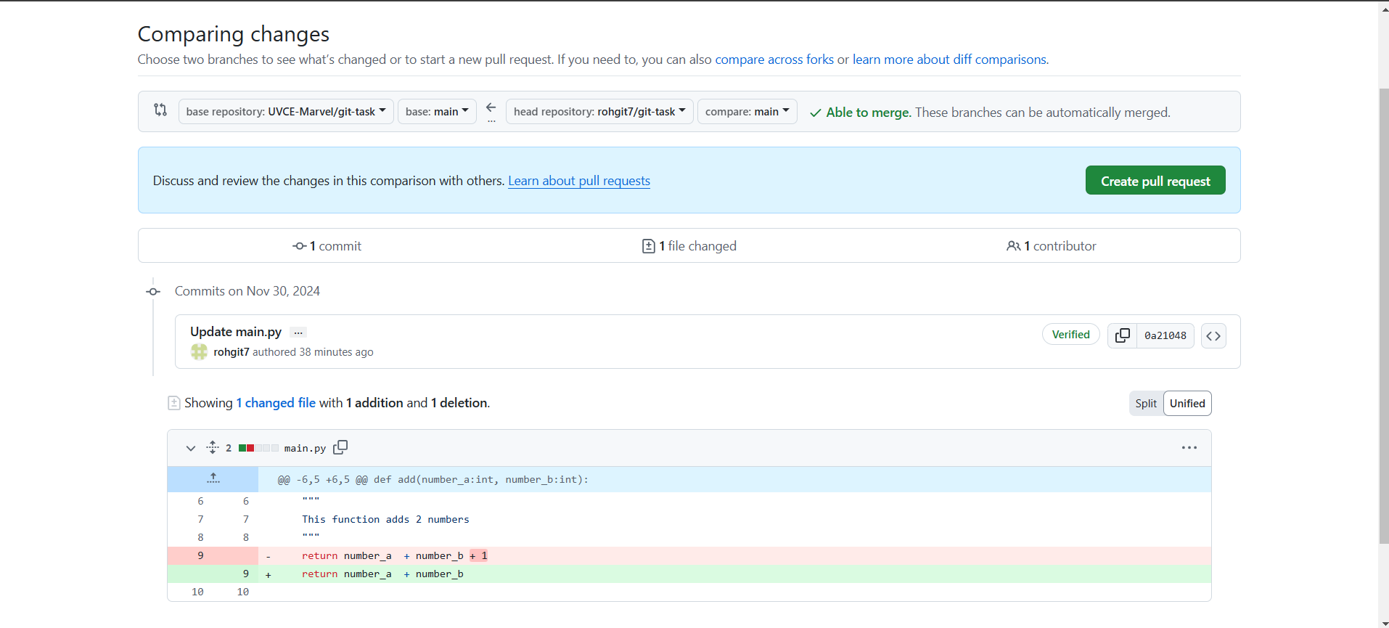1389x628 pixels.
Task: Click rohgit7 author name
Action: (231, 352)
